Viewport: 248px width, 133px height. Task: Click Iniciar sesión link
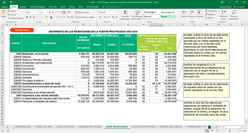(x=225, y=7)
